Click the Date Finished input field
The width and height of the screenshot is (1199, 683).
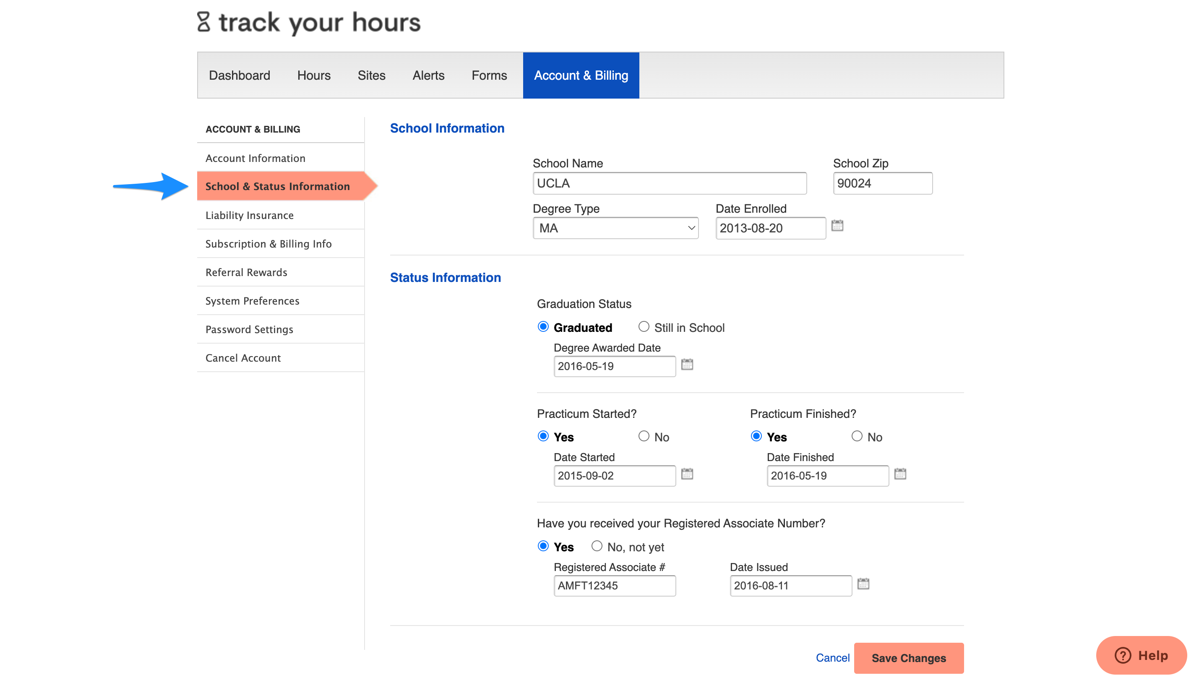coord(827,476)
